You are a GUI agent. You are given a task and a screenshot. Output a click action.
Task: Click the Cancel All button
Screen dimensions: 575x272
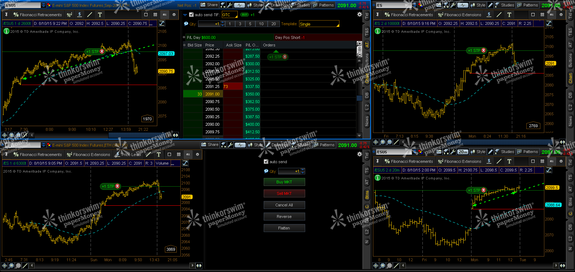284,205
